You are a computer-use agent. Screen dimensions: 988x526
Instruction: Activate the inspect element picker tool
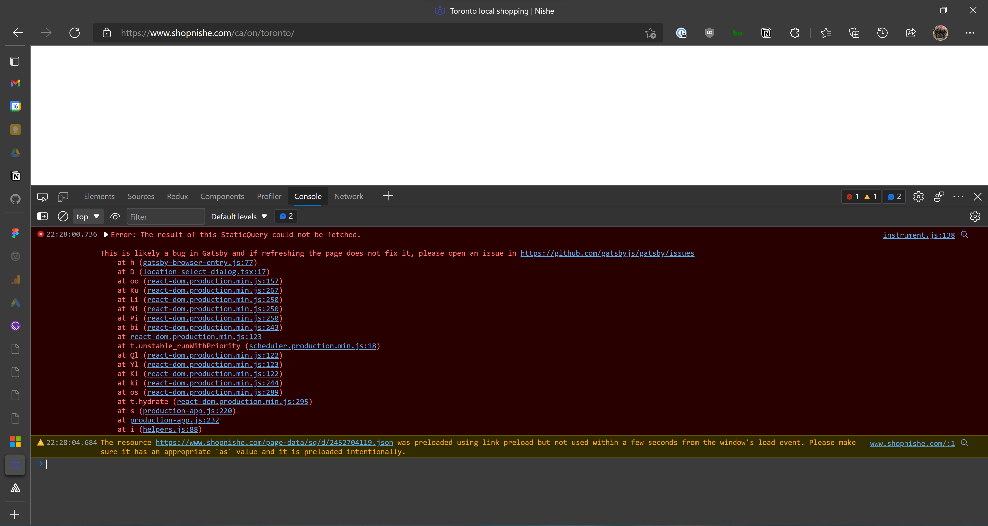click(42, 196)
